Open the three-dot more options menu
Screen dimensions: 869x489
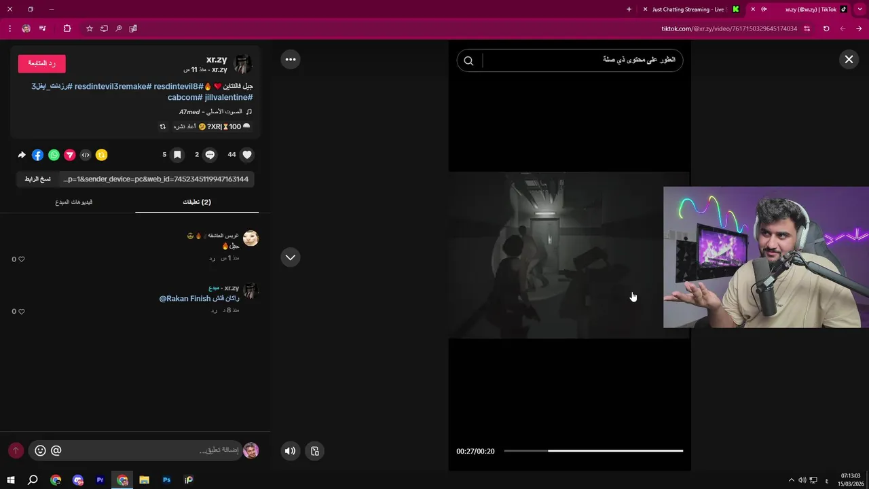point(291,59)
